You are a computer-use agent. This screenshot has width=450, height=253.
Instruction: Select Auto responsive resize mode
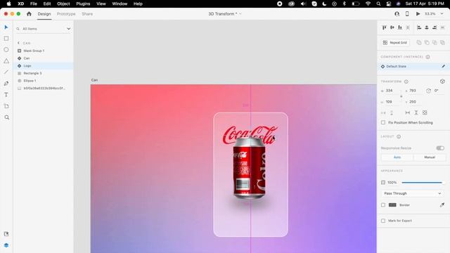point(397,157)
